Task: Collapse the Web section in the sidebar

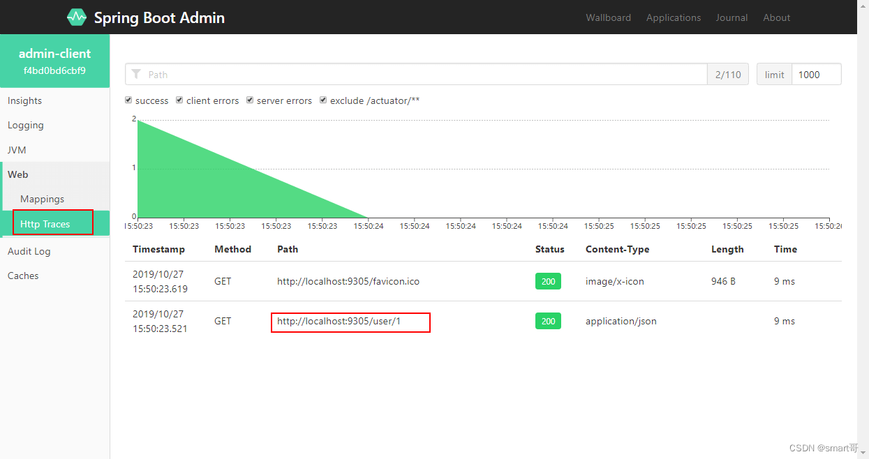Action: 18,174
